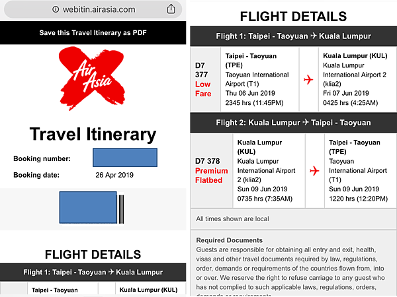397x297 pixels.
Task: Click the Travel Itinerary heading
Action: click(x=93, y=135)
